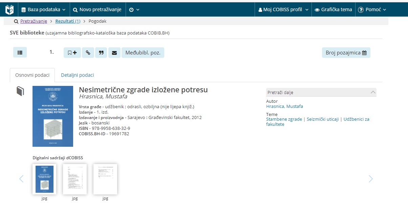Select the Osnovni podaci tab
Screen dimensions: 408x211
[x=33, y=75]
